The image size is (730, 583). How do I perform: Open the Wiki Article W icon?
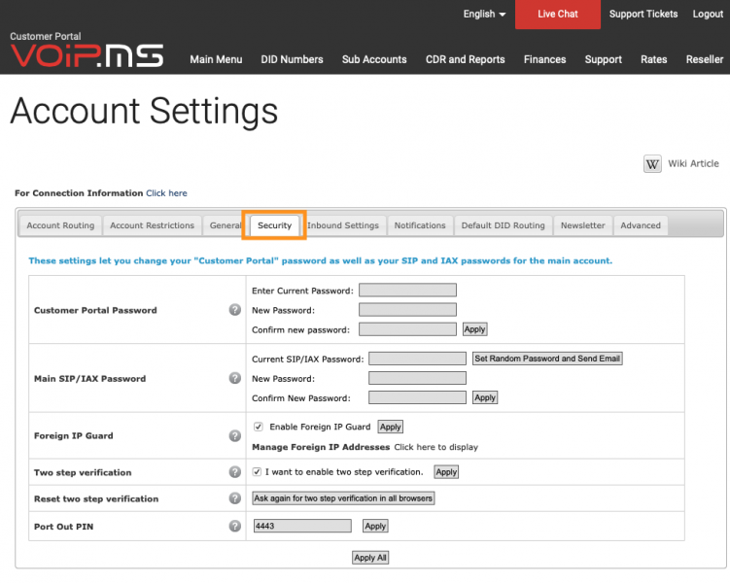coord(652,164)
